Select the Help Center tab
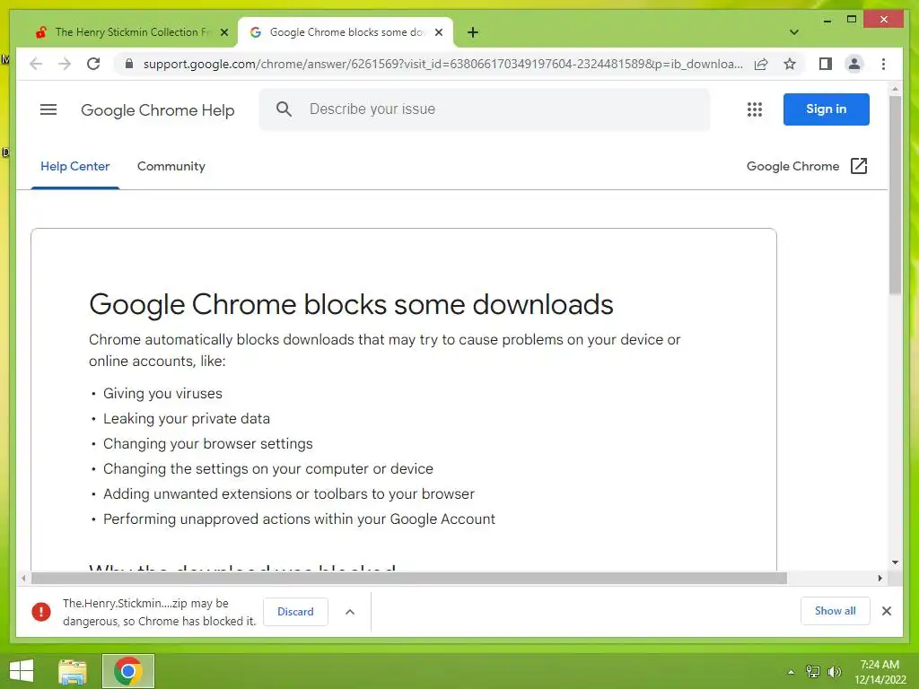 (75, 166)
